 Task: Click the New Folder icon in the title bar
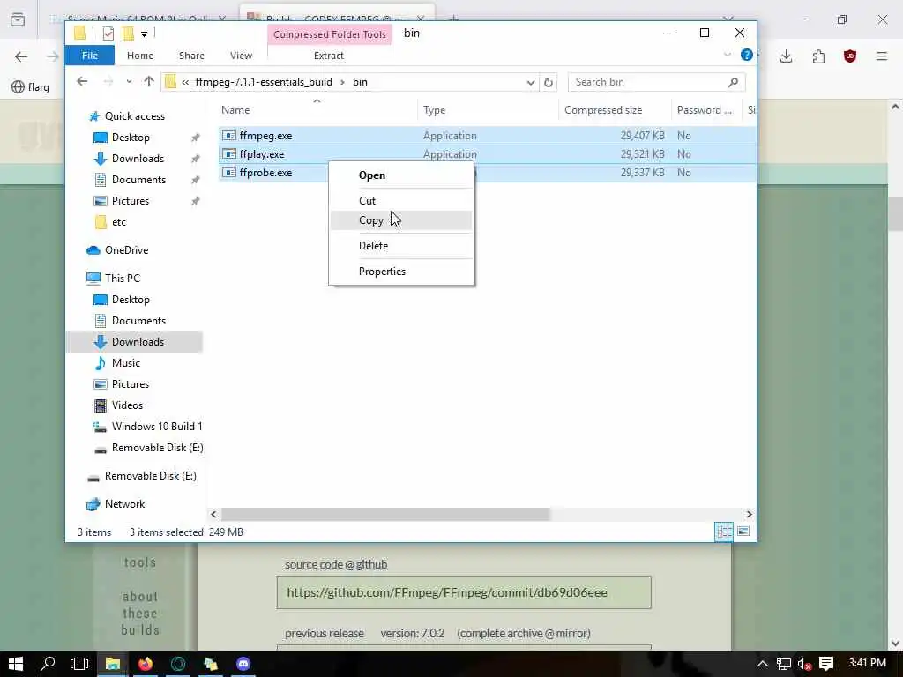(x=128, y=33)
